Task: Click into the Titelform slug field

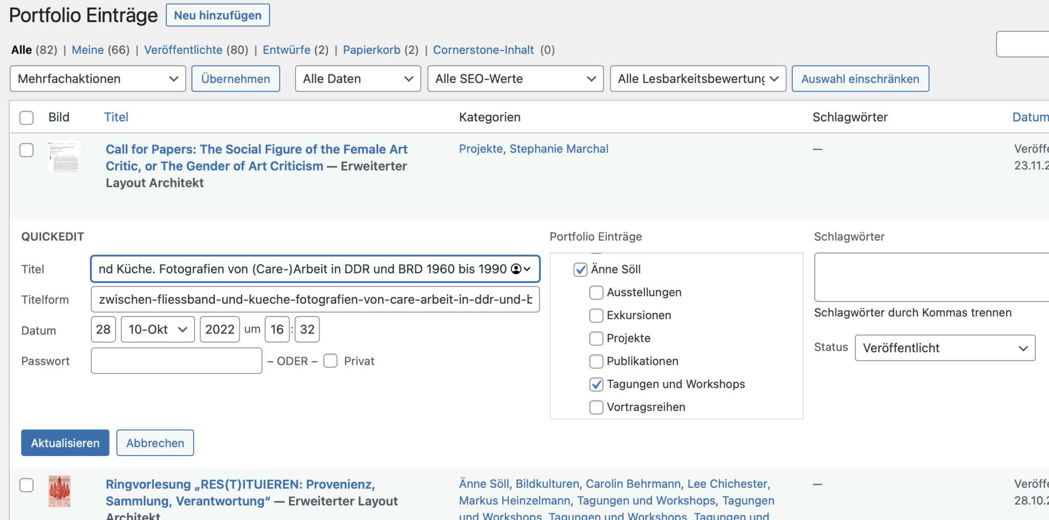Action: click(315, 300)
